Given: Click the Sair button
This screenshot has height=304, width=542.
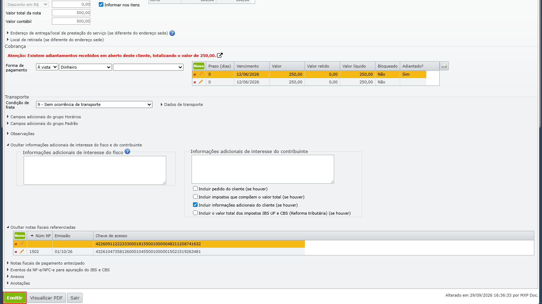Looking at the screenshot, I should tap(75, 298).
